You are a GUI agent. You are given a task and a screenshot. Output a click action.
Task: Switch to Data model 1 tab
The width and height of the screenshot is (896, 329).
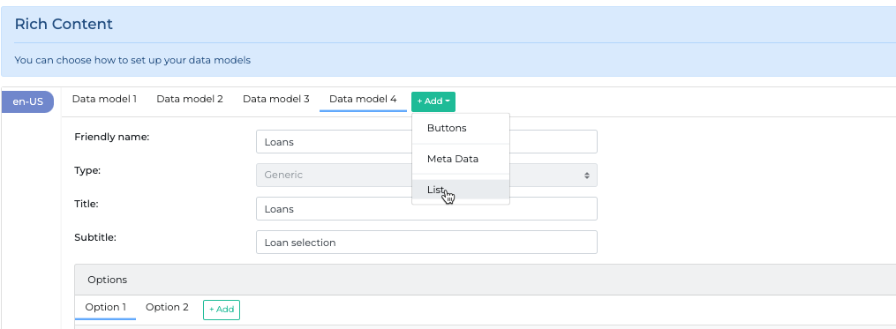tap(104, 99)
